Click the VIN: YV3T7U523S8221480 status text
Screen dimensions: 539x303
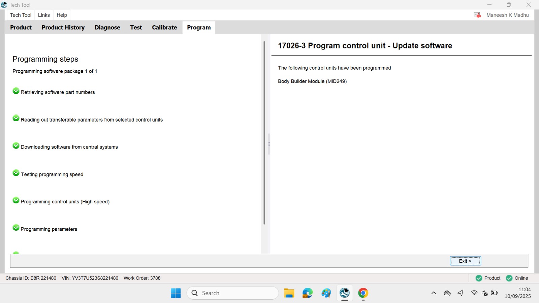pos(90,278)
